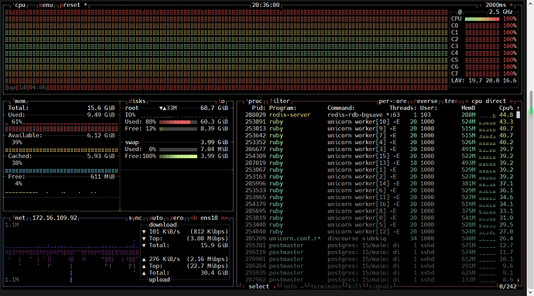Select unicorn worker[16] process row
Screen dimensions: 534x296
tap(379, 205)
